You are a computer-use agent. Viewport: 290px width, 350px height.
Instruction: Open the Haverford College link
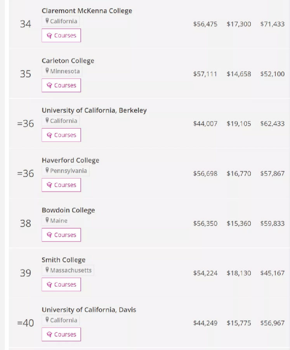[x=70, y=160]
